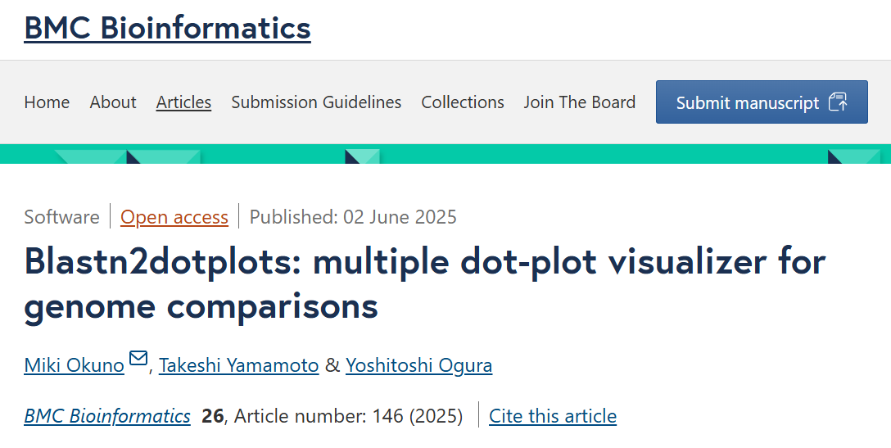View author Yoshitoshi Ogura's details
891x448 pixels.
419,365
